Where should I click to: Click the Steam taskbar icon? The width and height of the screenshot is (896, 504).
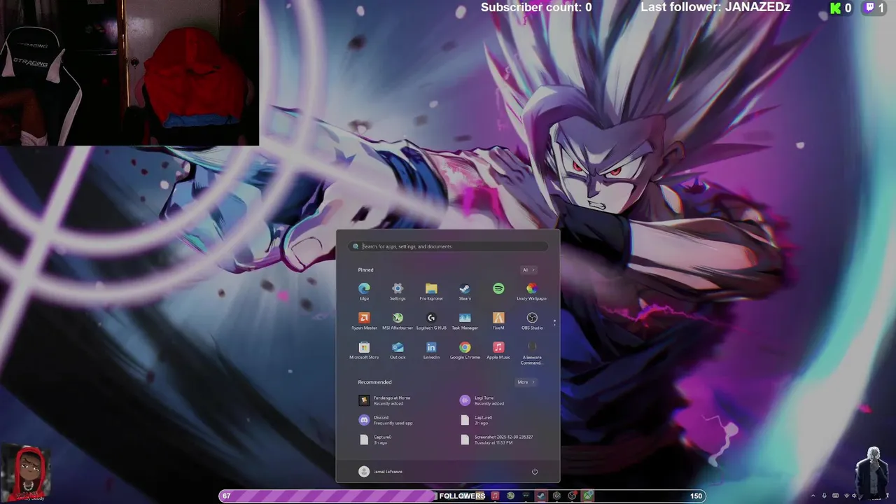point(541,496)
